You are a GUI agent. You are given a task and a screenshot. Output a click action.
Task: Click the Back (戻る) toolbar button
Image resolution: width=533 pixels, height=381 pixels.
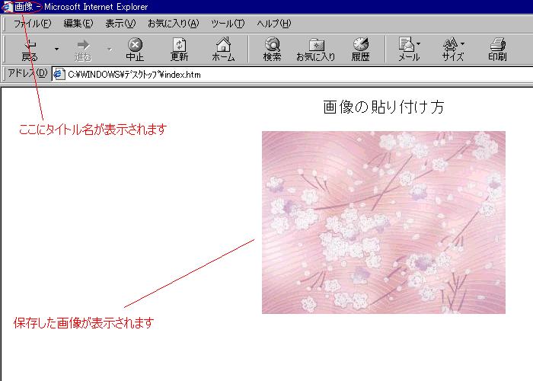point(30,50)
